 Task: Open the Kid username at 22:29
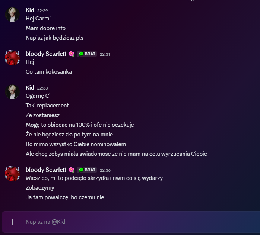click(30, 9)
